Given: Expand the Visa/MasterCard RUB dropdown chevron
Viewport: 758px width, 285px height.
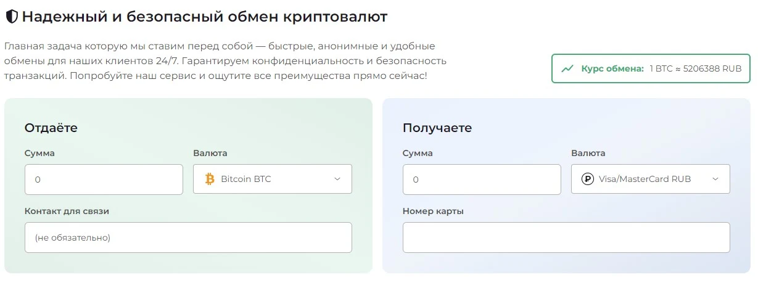Looking at the screenshot, I should (715, 179).
